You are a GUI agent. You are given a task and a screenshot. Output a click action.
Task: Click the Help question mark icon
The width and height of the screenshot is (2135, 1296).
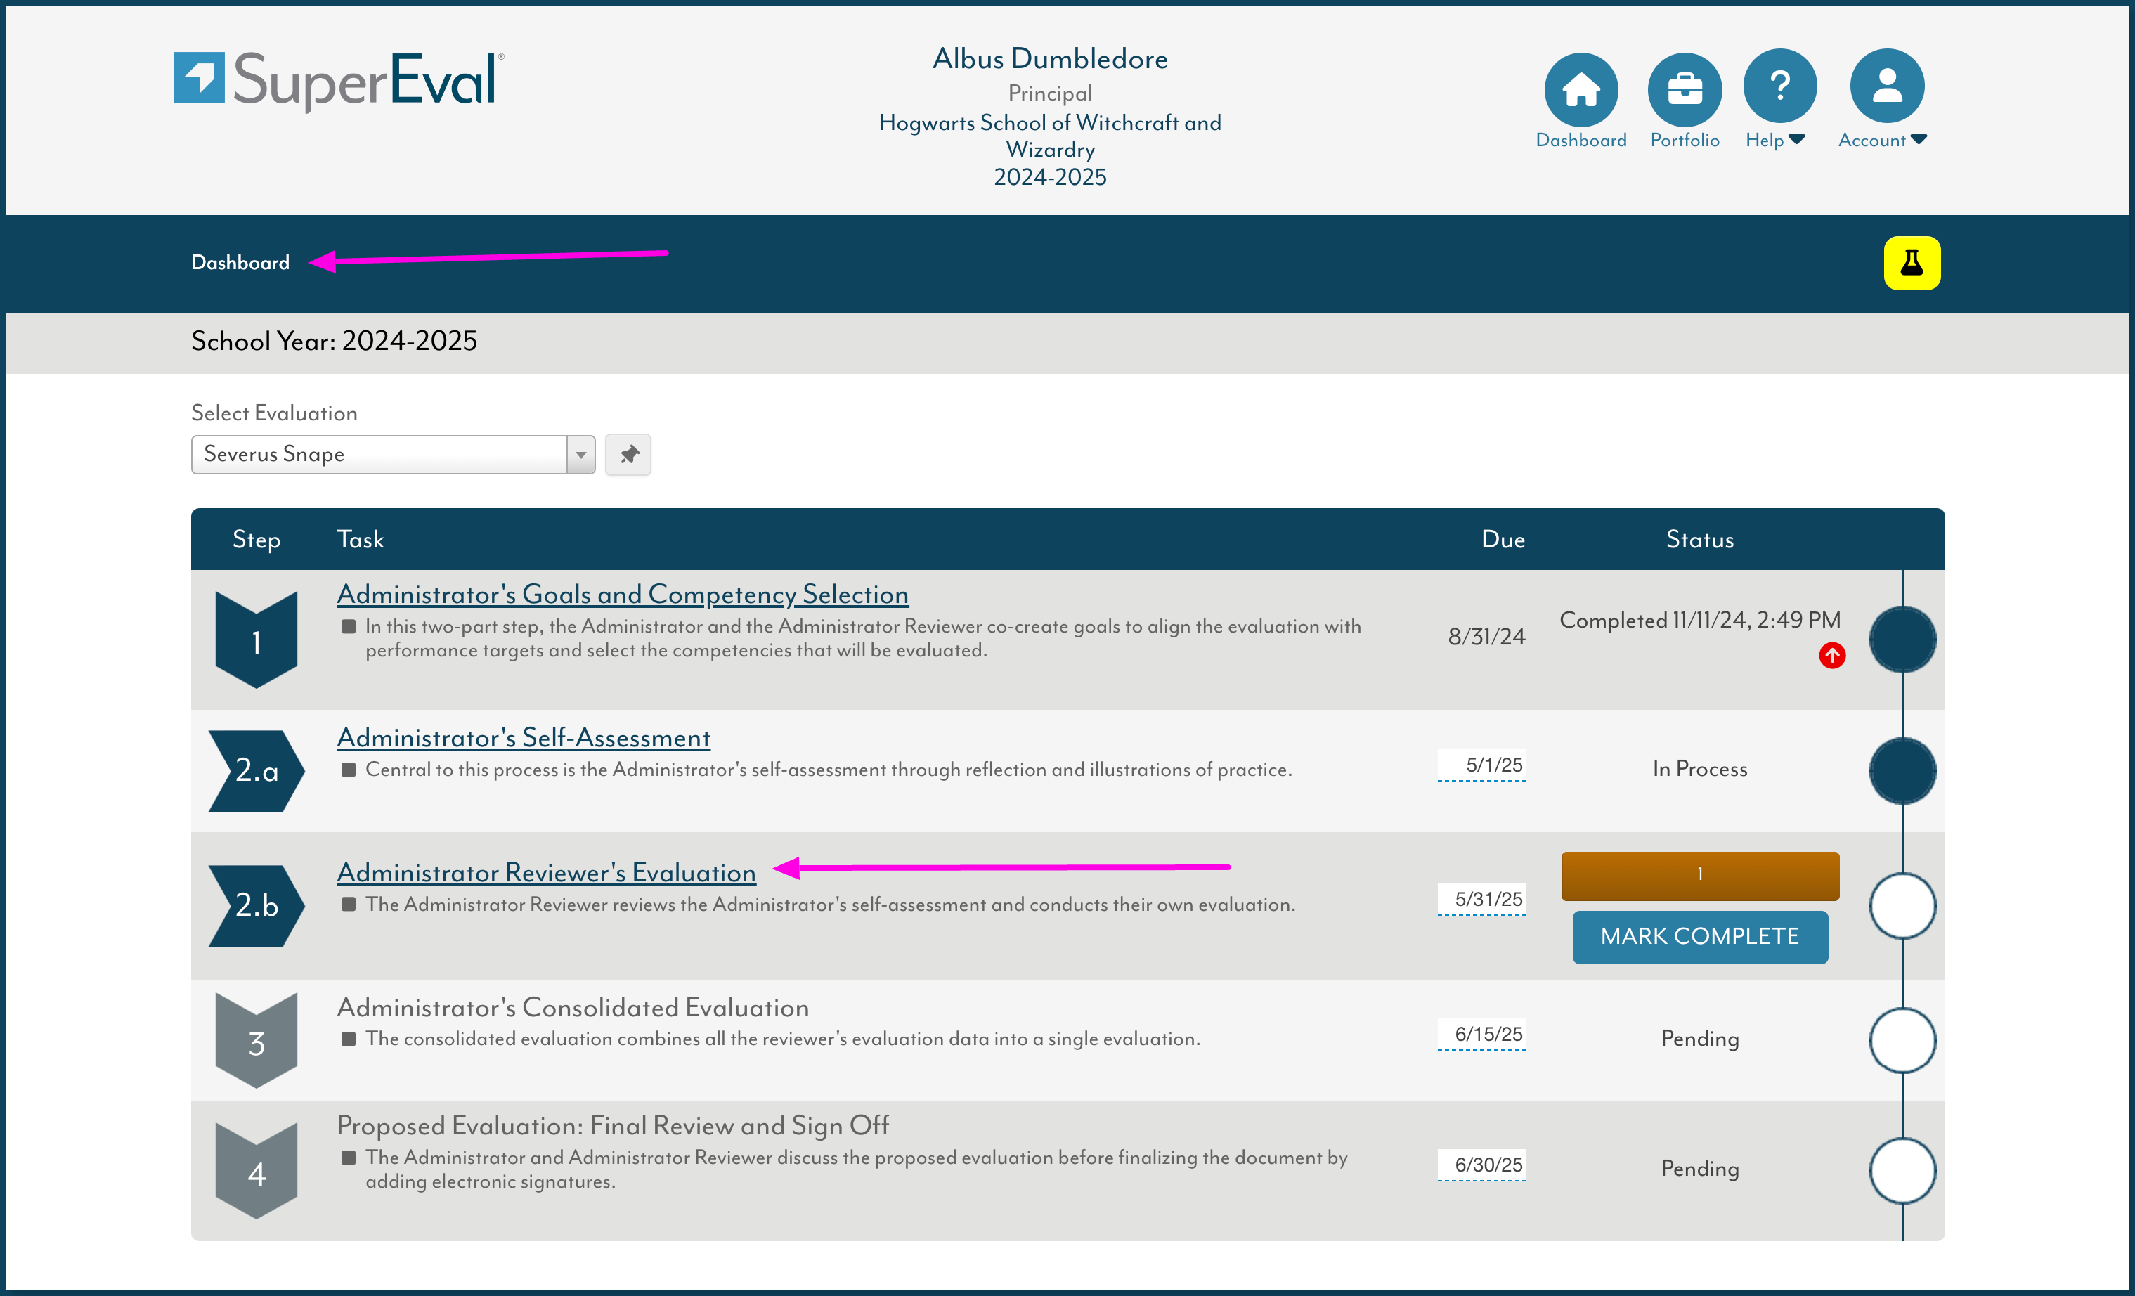click(1779, 85)
